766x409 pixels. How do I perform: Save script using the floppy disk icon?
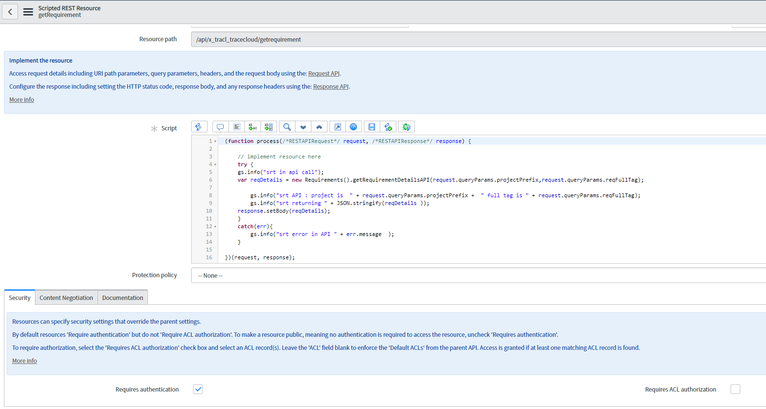(372, 127)
